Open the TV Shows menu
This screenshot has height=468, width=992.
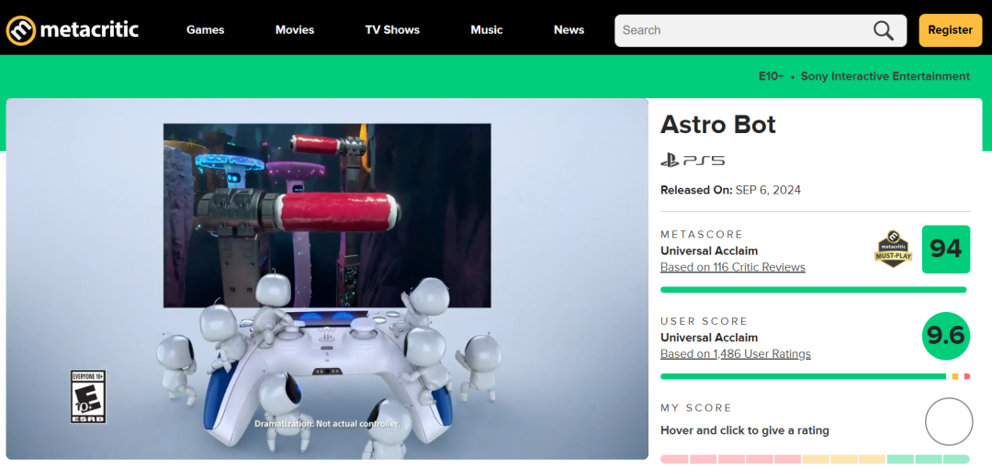click(392, 29)
